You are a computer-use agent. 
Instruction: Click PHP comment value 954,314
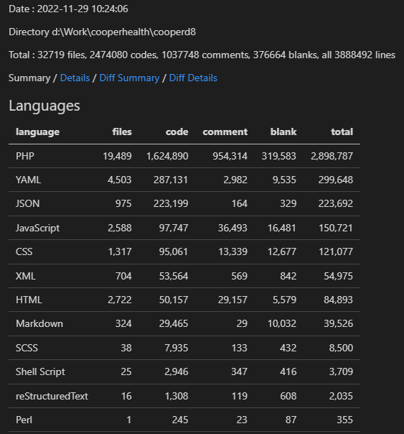click(230, 156)
